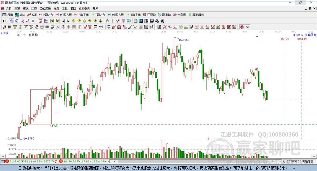This screenshot has width=317, height=171.
Task: Click the horizontal scrollbar left arrow
Action: click(x=115, y=161)
